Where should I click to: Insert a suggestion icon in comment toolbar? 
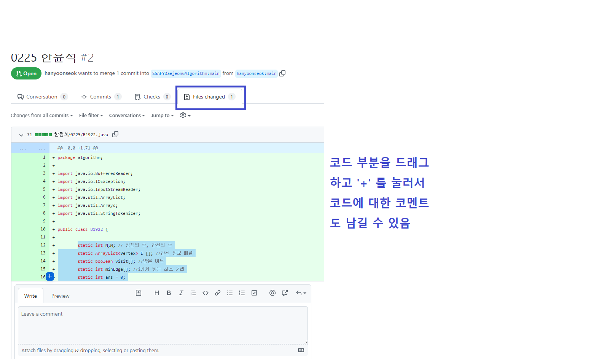click(x=139, y=293)
